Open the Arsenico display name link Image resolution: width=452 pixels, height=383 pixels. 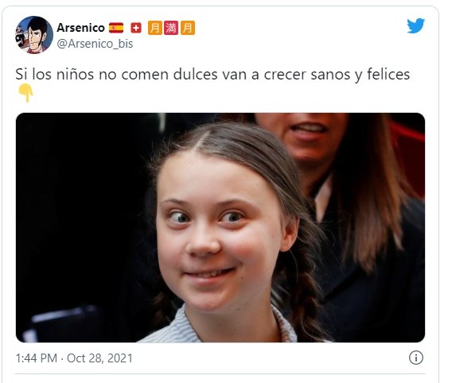pyautogui.click(x=80, y=28)
